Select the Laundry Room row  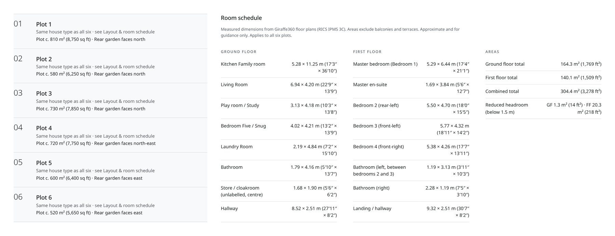279,150
